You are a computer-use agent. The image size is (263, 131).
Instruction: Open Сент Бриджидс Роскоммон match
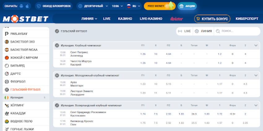point(88,114)
